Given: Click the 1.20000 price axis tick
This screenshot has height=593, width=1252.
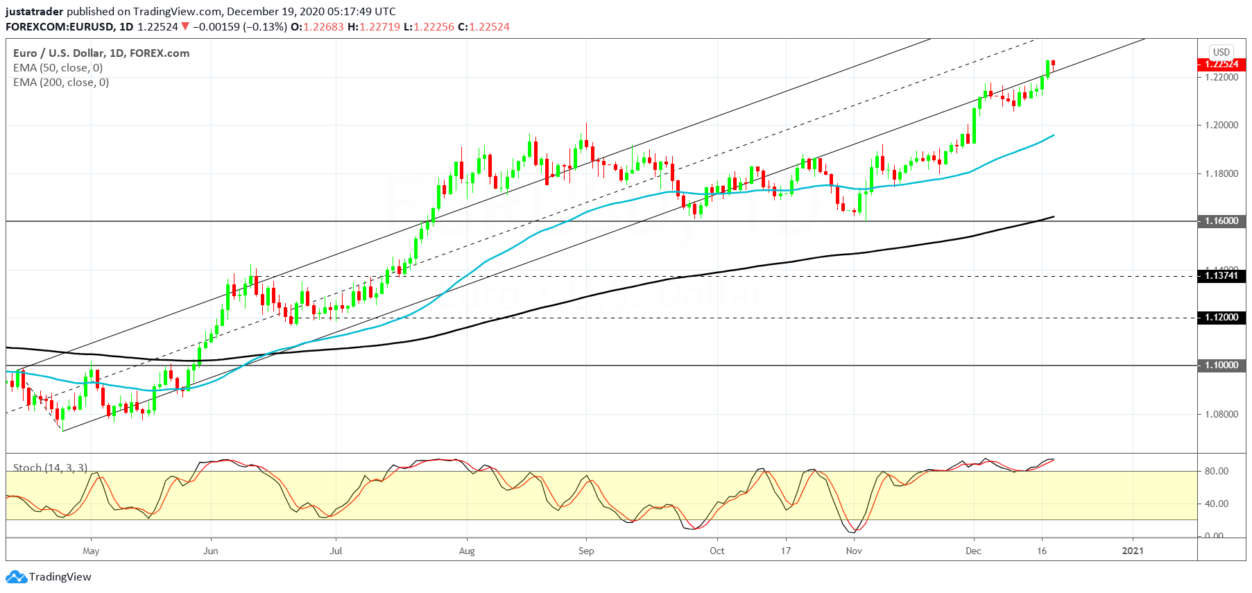Looking at the screenshot, I should [1221, 126].
